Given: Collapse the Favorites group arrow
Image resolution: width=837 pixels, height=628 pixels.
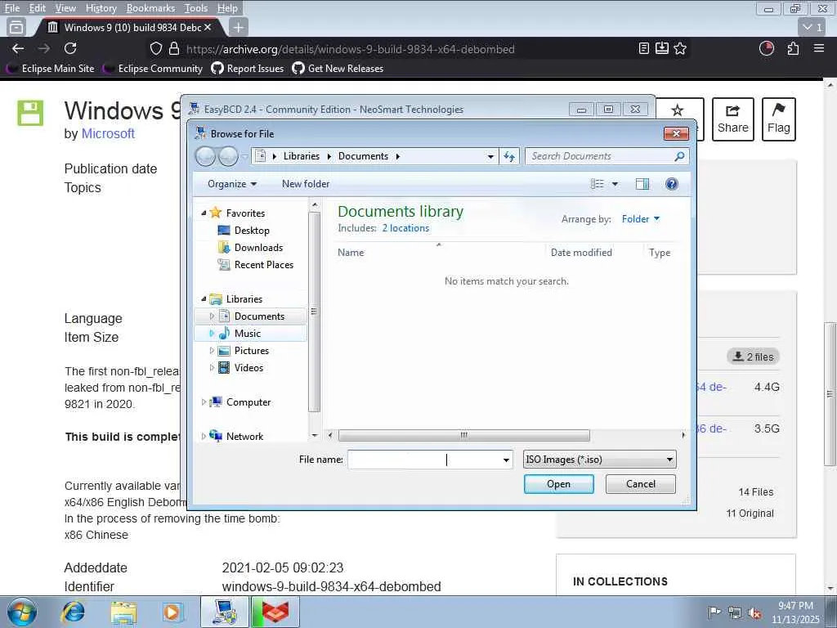Looking at the screenshot, I should pos(204,213).
